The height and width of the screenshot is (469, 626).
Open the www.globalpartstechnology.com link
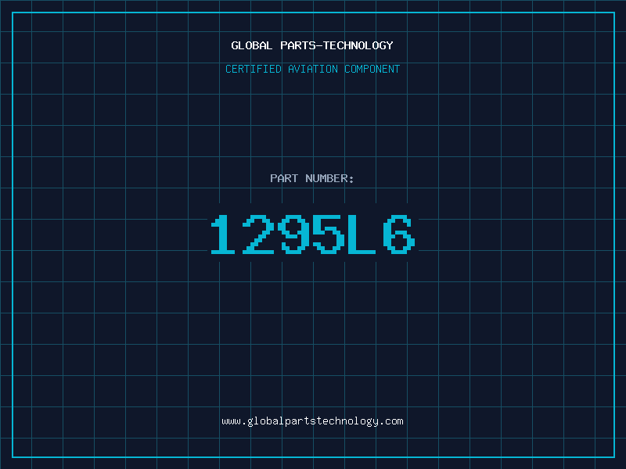click(312, 421)
